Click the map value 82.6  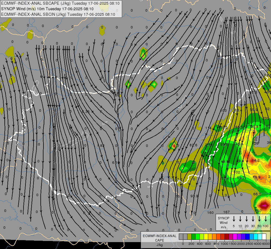(193, 145)
